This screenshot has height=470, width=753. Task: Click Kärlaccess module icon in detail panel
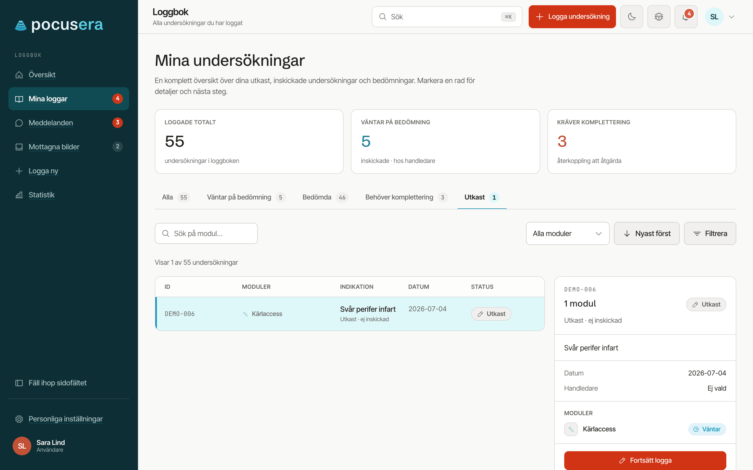571,429
